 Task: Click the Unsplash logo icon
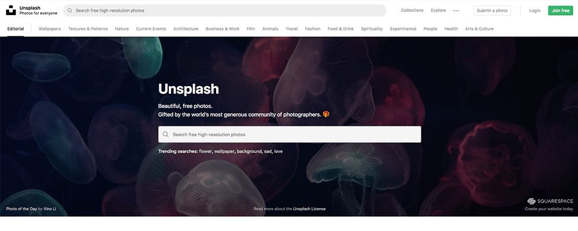10,10
